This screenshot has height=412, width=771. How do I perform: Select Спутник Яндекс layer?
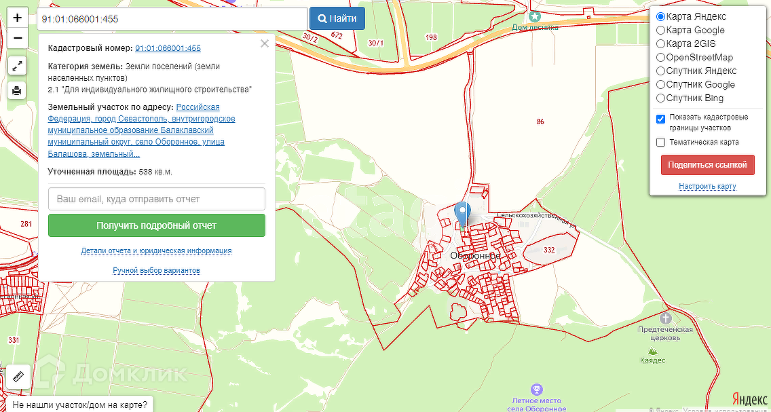[x=661, y=71]
